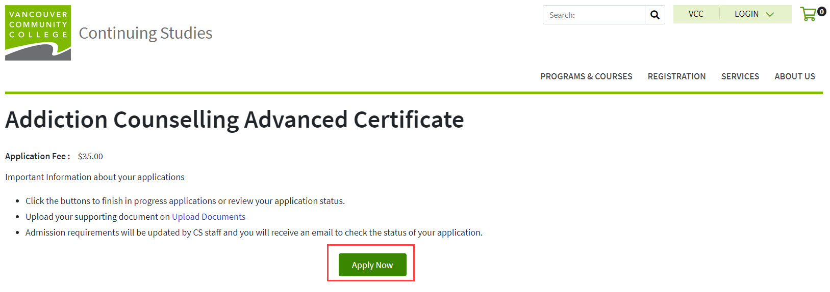This screenshot has height=292, width=830.
Task: Select the SERVICES navigation item
Action: click(x=740, y=76)
